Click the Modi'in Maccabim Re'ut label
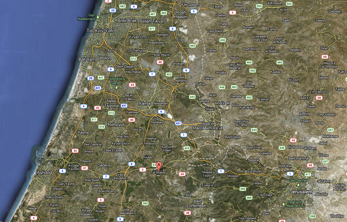Viewport: 347px width, 222px height. pos(207,126)
